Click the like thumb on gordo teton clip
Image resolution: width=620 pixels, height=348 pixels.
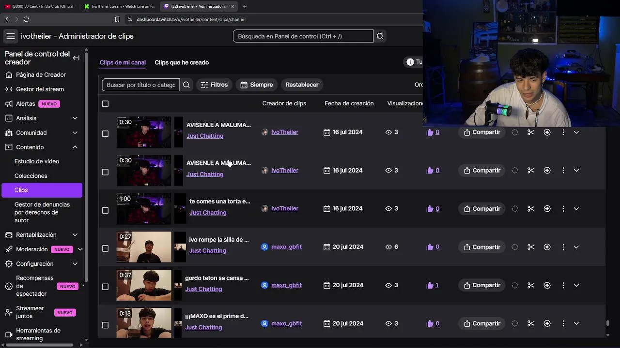coord(430,285)
